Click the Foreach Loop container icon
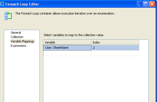The height and width of the screenshot is (102, 157). [x=8, y=16]
